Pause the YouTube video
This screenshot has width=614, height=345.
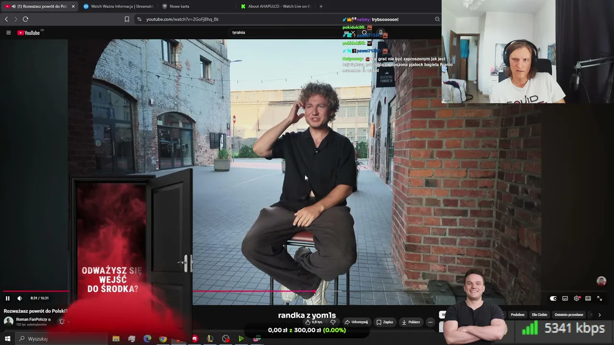(8, 298)
